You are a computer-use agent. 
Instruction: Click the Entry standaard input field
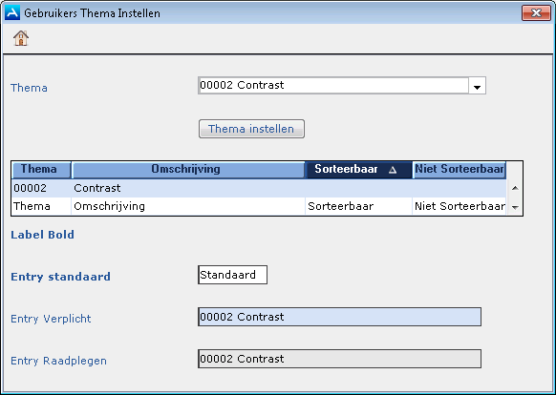tap(232, 275)
